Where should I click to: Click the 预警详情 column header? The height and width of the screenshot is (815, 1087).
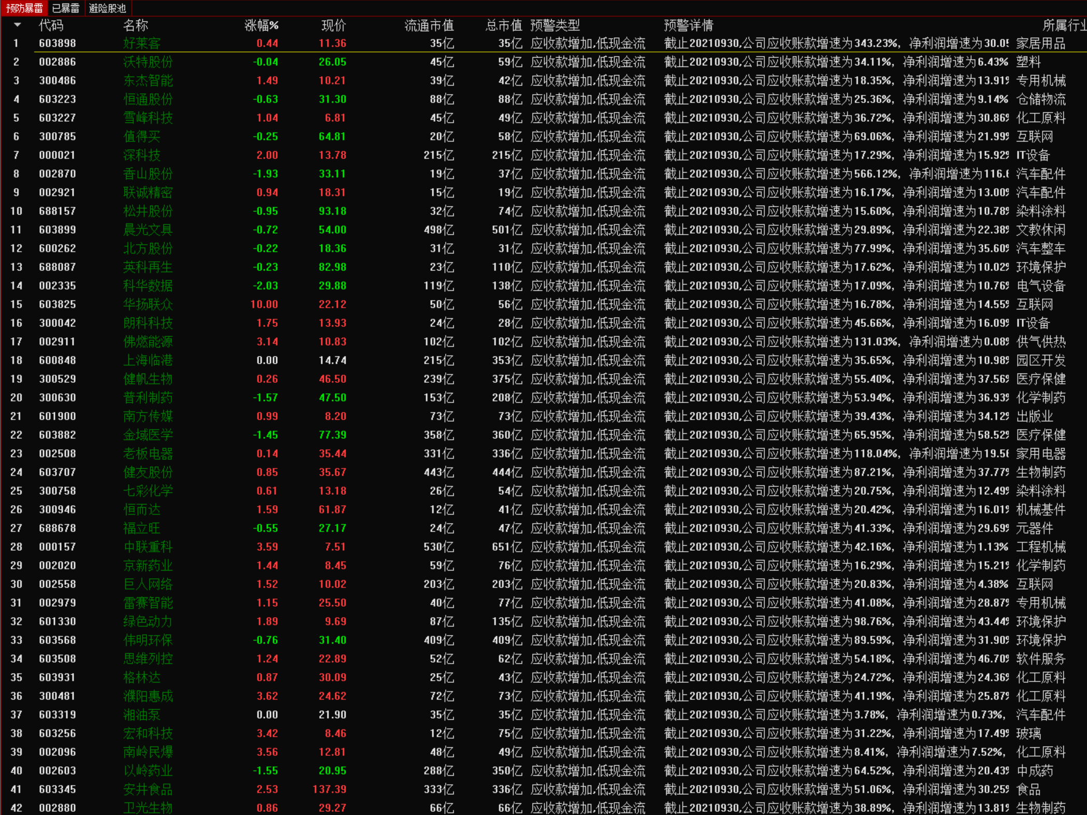(688, 25)
